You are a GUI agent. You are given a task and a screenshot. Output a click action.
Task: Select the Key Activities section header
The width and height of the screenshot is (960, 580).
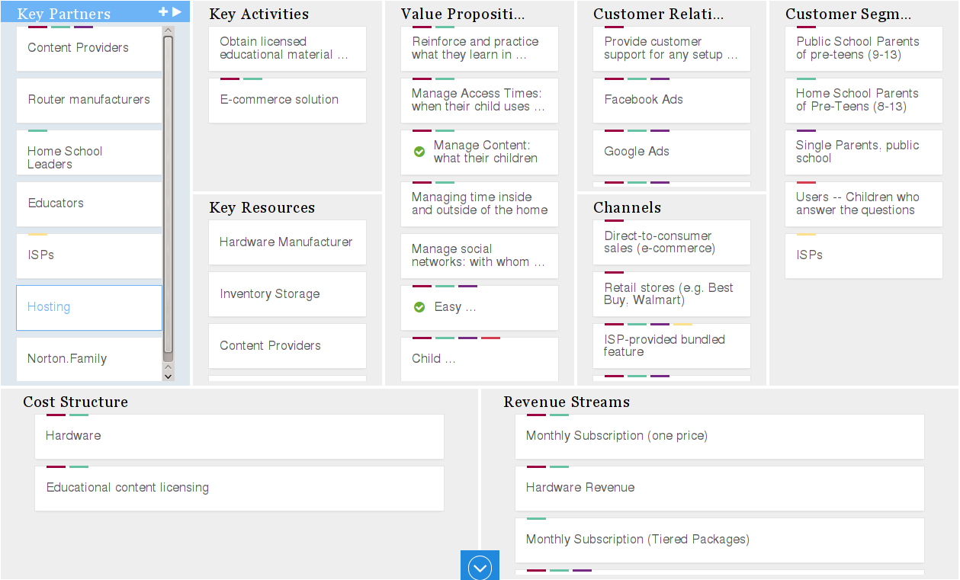(x=259, y=14)
